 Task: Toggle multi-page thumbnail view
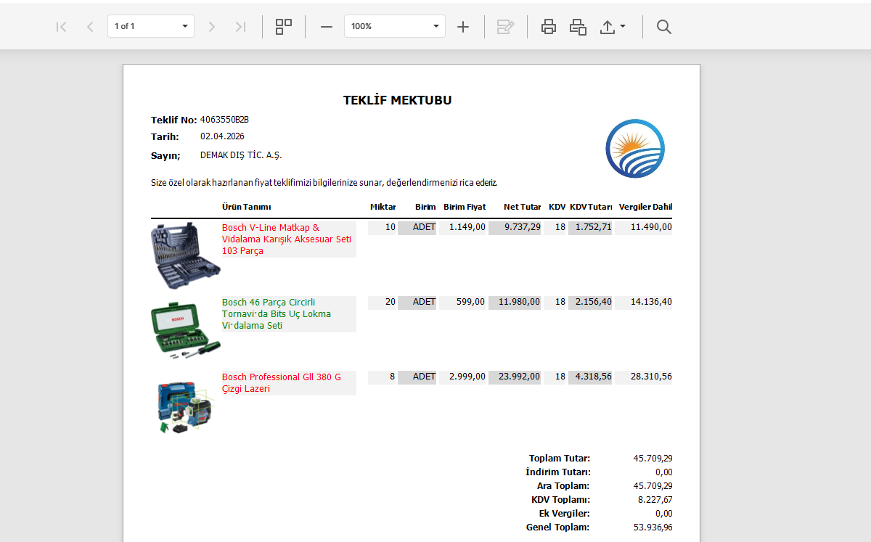point(284,27)
